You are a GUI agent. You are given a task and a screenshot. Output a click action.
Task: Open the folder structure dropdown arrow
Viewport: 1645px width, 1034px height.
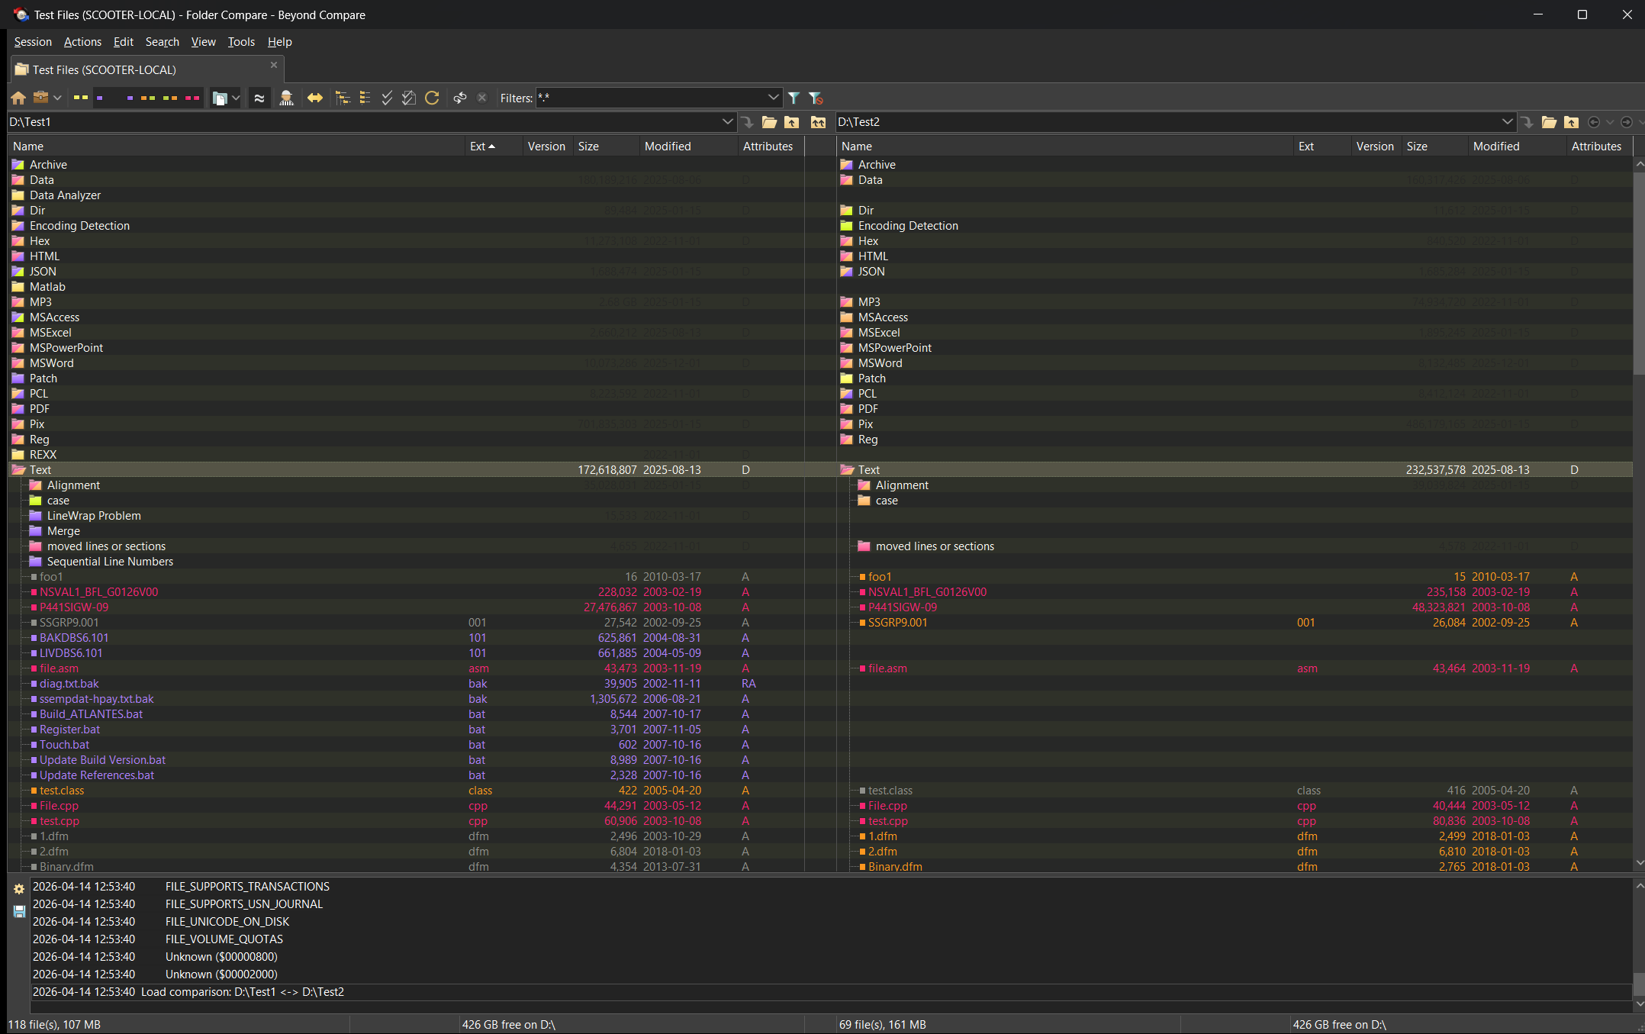tap(236, 98)
